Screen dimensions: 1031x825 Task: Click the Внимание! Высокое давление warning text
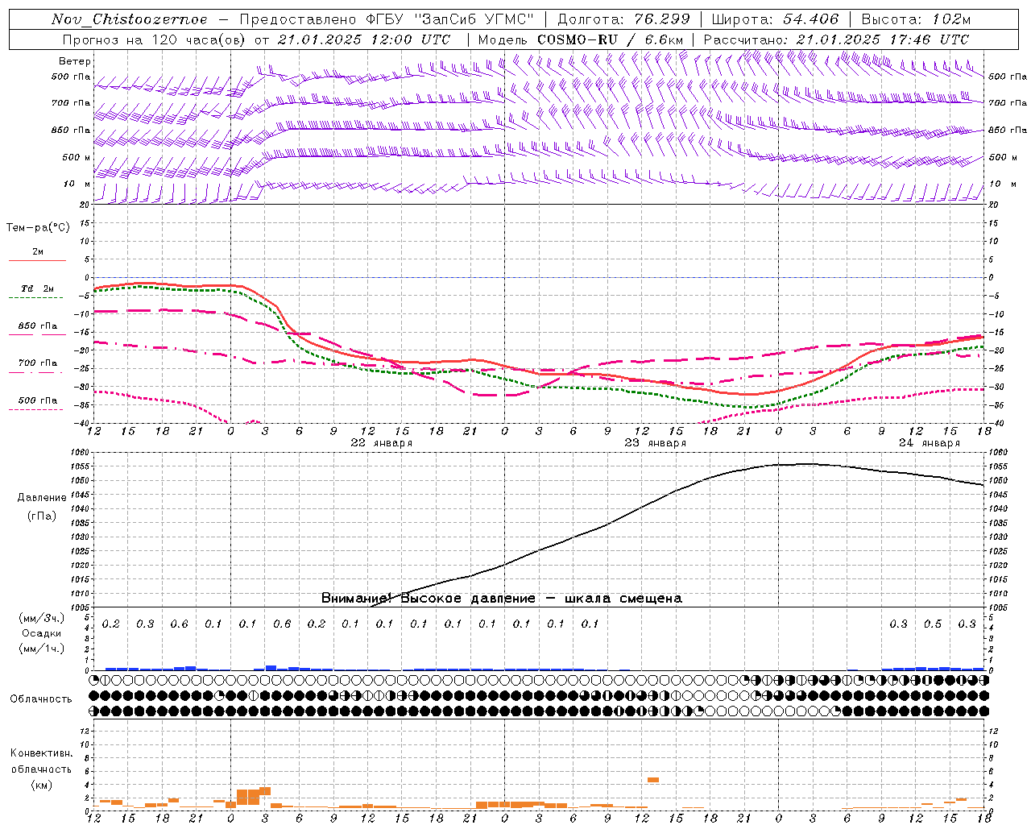click(502, 599)
